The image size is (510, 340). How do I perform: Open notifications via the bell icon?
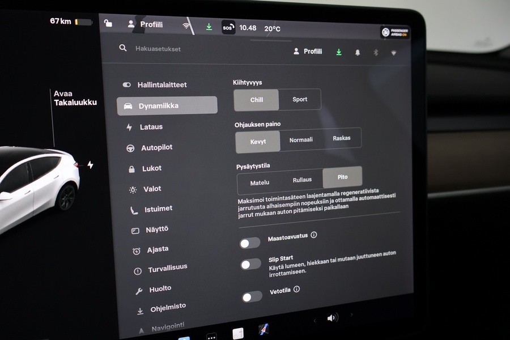(x=358, y=52)
